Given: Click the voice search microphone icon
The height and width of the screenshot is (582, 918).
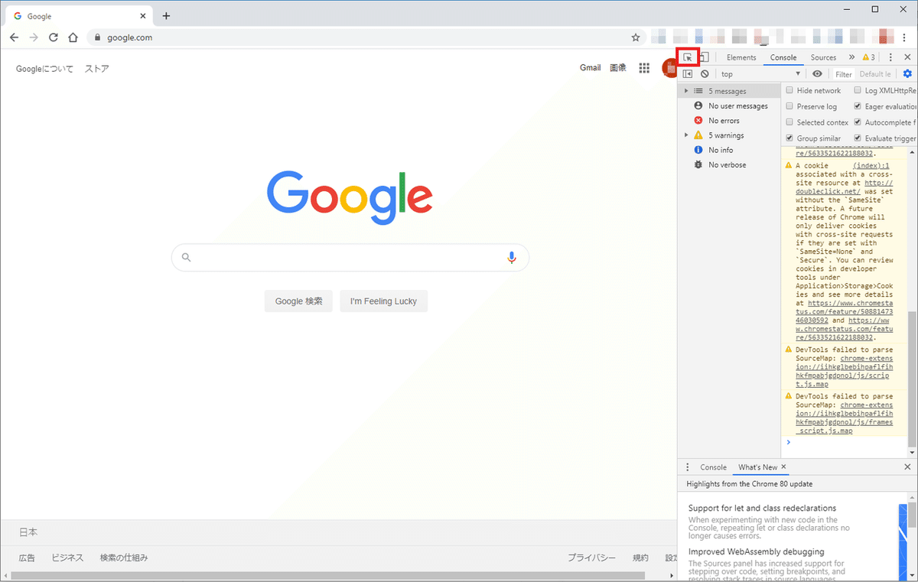Looking at the screenshot, I should tap(512, 258).
